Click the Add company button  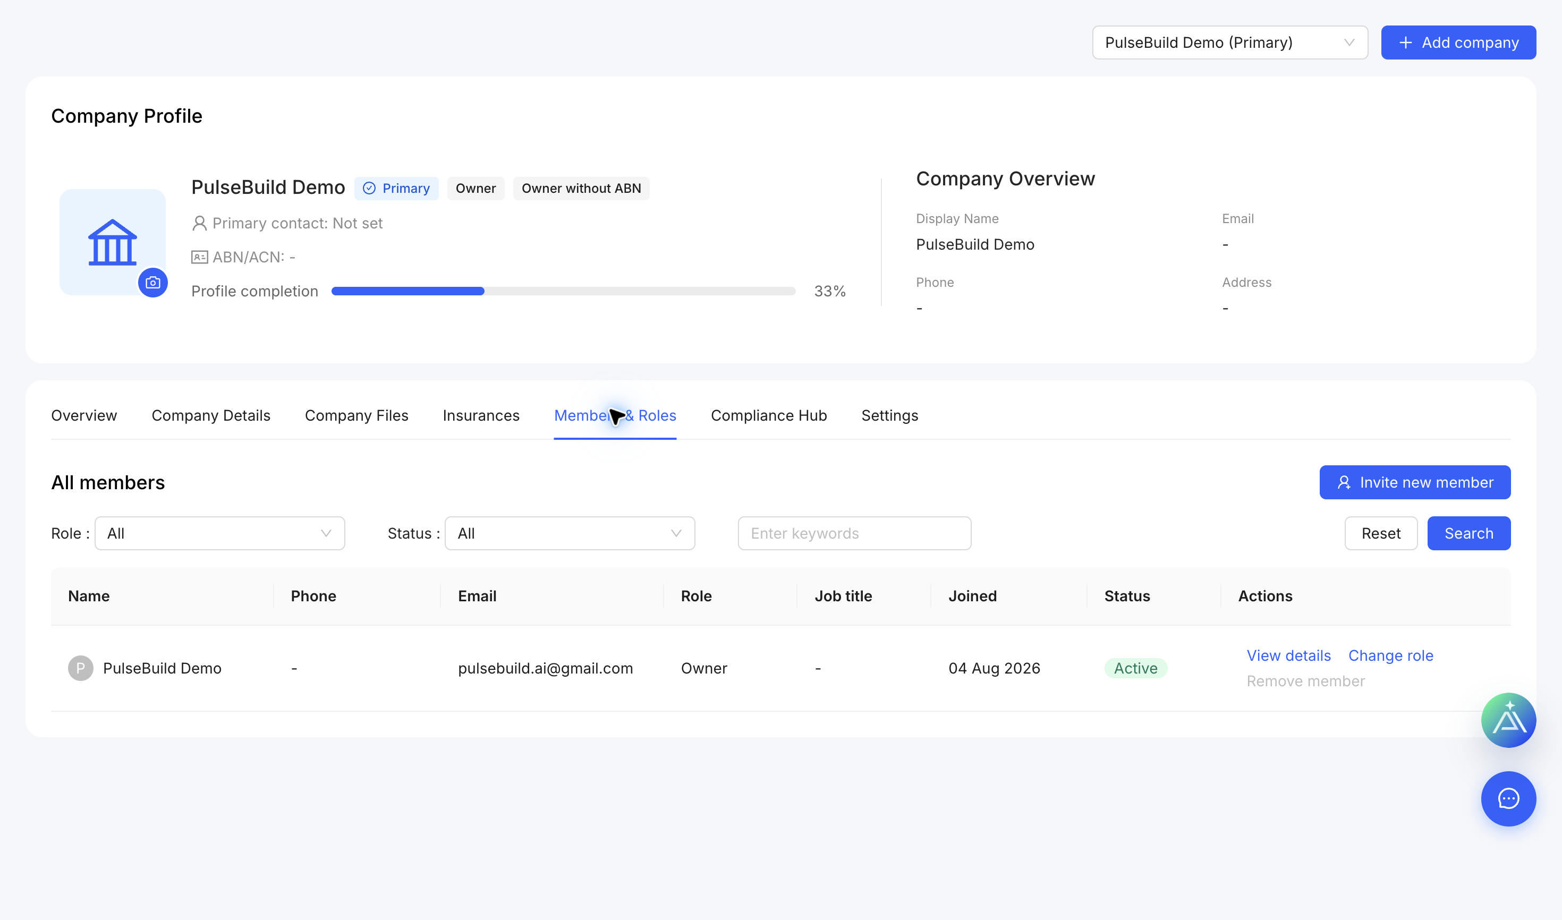coord(1458,42)
